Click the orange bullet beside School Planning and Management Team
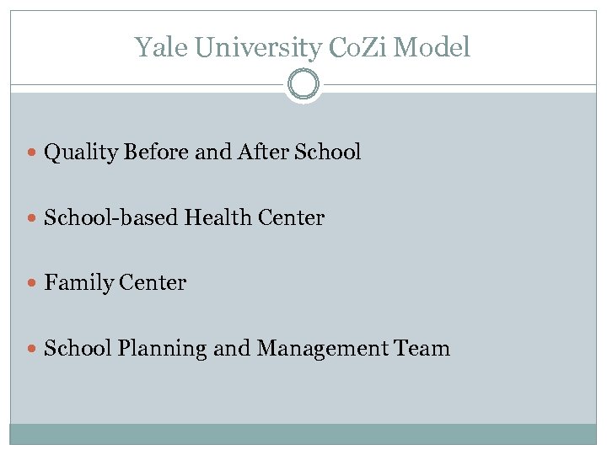 [x=32, y=349]
